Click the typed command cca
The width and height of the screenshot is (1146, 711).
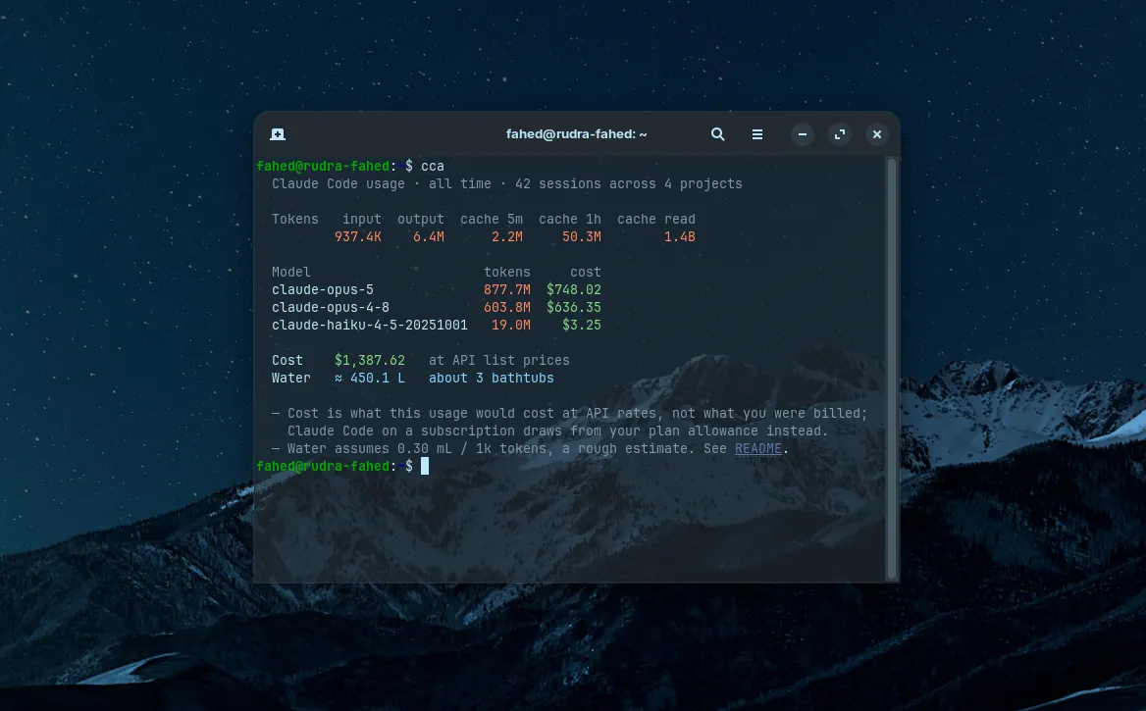433,167
